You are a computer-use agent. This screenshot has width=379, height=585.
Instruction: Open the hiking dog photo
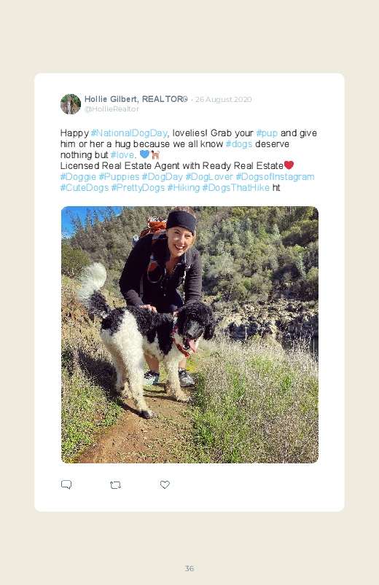pyautogui.click(x=189, y=334)
